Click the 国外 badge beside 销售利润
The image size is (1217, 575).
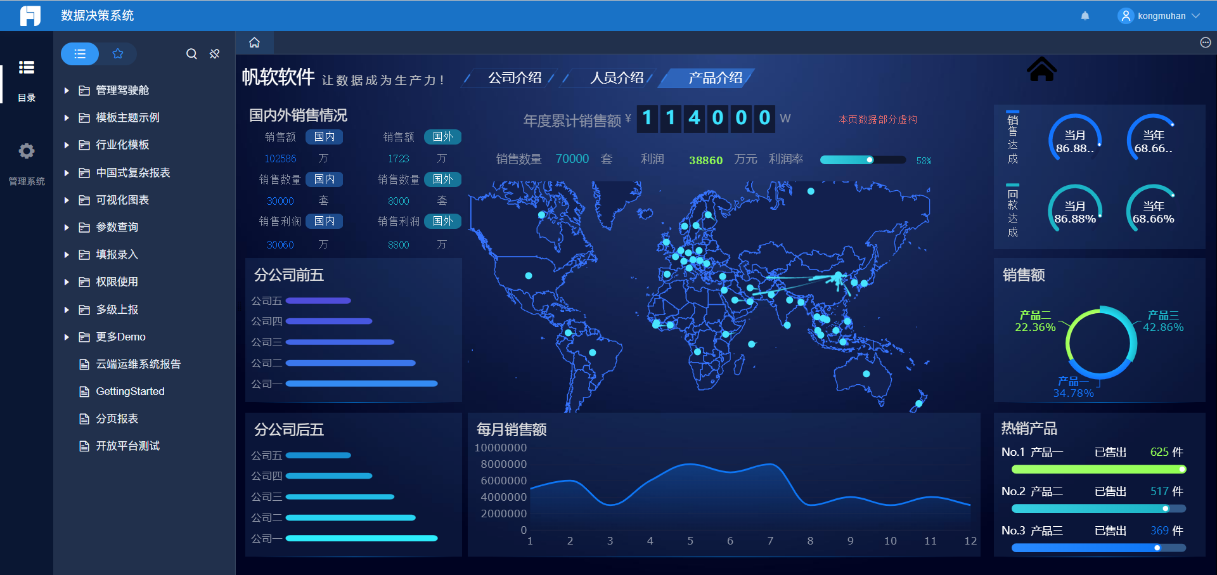[443, 221]
